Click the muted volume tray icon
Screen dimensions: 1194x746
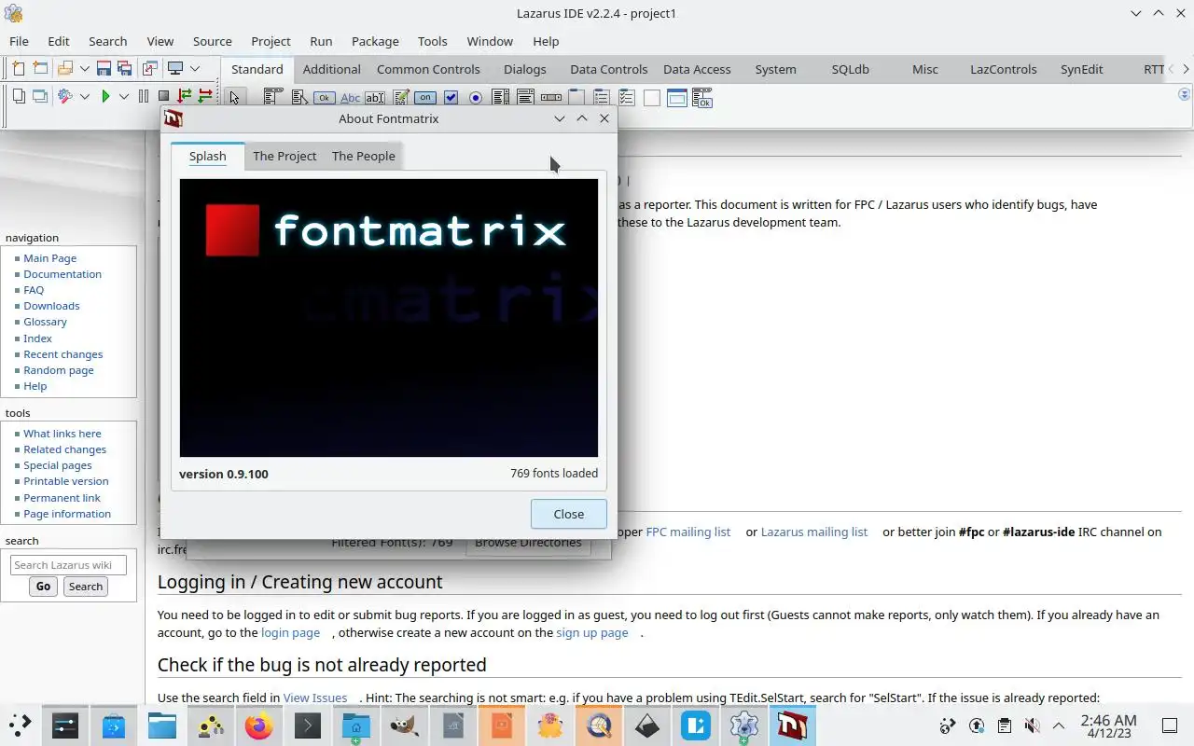pyautogui.click(x=1032, y=725)
